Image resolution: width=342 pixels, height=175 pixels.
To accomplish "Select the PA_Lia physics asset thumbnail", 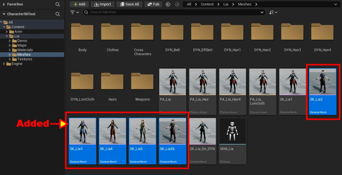I will 173,82.
